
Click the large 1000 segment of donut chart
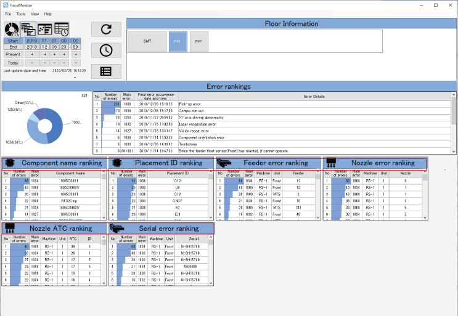57,126
